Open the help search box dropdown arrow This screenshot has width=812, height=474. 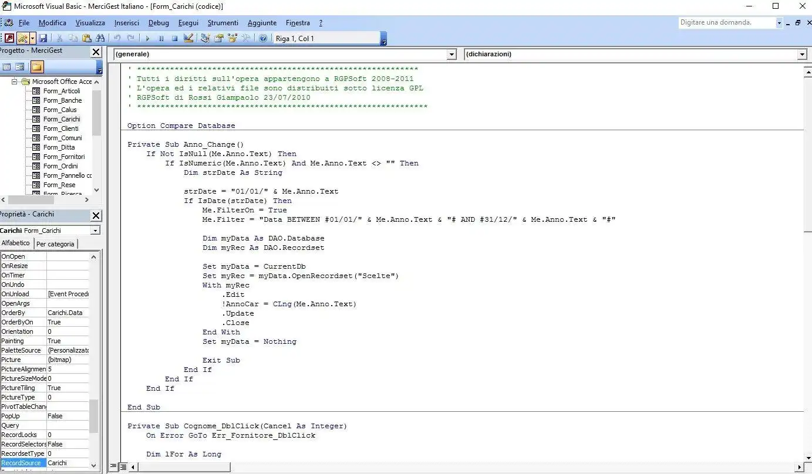tap(780, 22)
